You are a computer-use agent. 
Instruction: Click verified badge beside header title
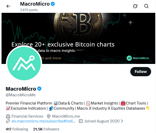[53, 4]
